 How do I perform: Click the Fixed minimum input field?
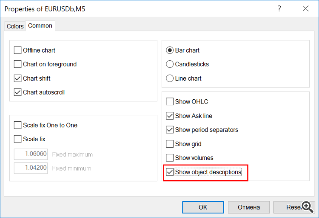(x=31, y=168)
